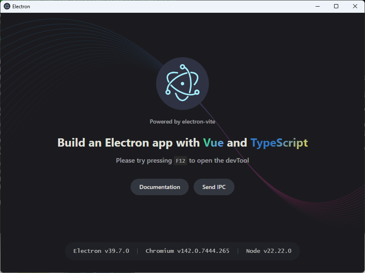Click the Electron atom logo in center

[x=182, y=84]
